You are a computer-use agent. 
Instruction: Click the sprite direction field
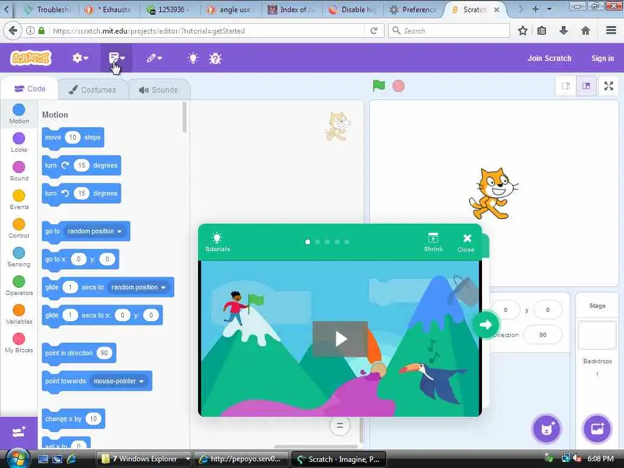click(543, 335)
